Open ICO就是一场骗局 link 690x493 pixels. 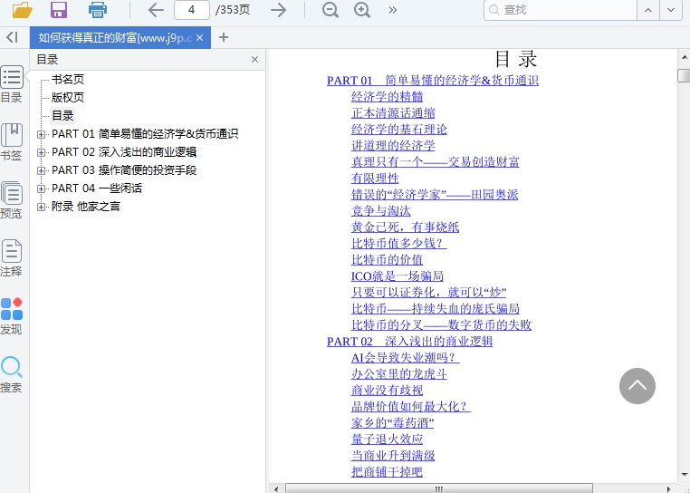(x=397, y=275)
